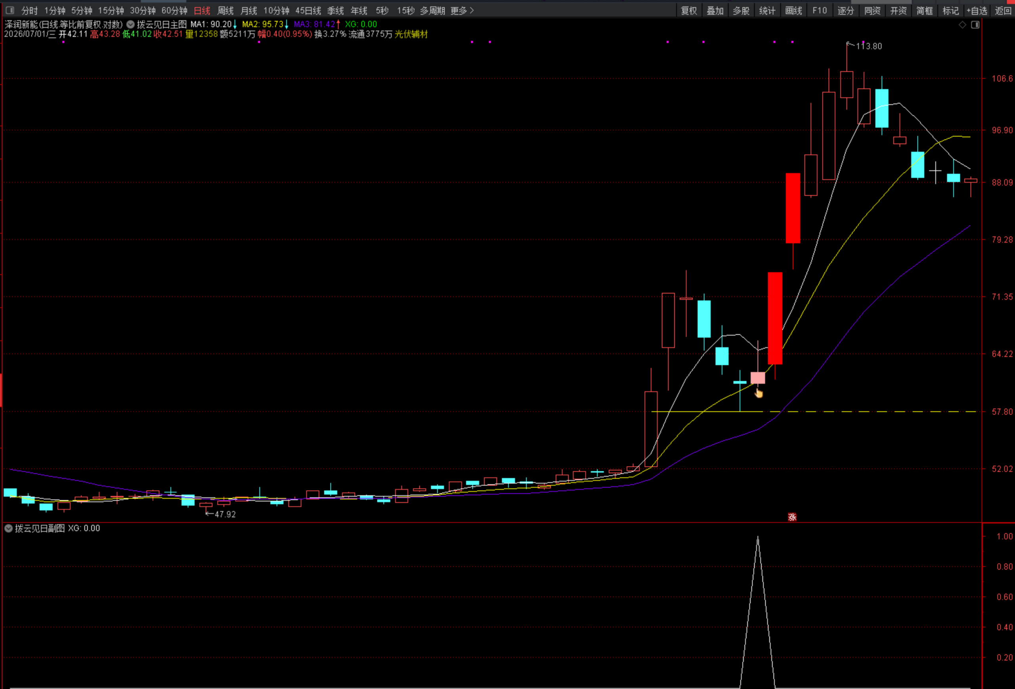This screenshot has width=1015, height=689.
Task: Click the yellow 57.80 horizontal line
Action: [x=814, y=412]
